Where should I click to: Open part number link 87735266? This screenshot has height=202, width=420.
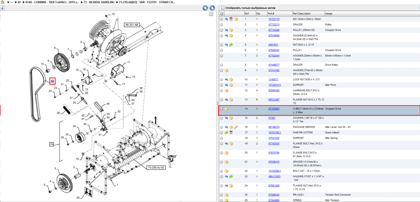pos(274,30)
